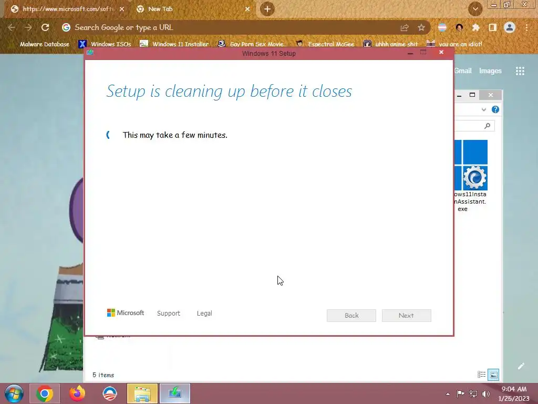Select Windows 11 Setup taskbar button

pyautogui.click(x=175, y=393)
